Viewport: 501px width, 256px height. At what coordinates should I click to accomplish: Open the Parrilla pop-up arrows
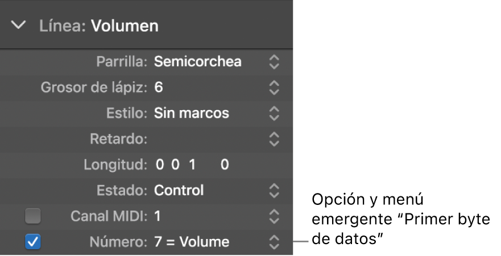(x=274, y=62)
